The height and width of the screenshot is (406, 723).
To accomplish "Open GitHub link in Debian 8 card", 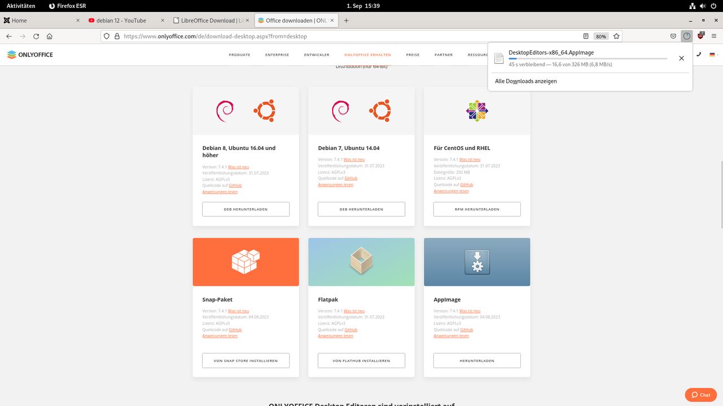I will [235, 186].
